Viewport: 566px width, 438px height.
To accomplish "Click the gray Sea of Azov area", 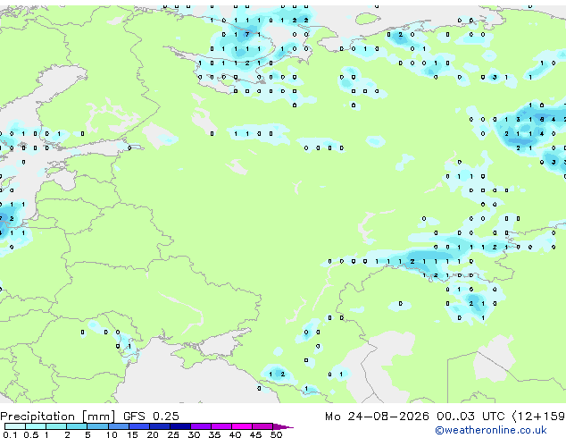I will coord(226,341).
